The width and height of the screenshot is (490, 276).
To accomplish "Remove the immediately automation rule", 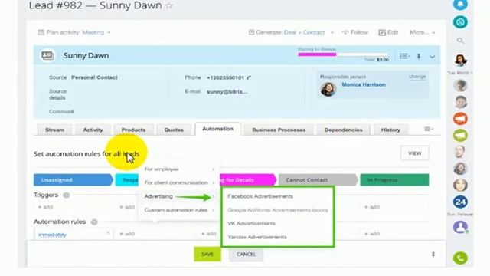I will (x=108, y=233).
